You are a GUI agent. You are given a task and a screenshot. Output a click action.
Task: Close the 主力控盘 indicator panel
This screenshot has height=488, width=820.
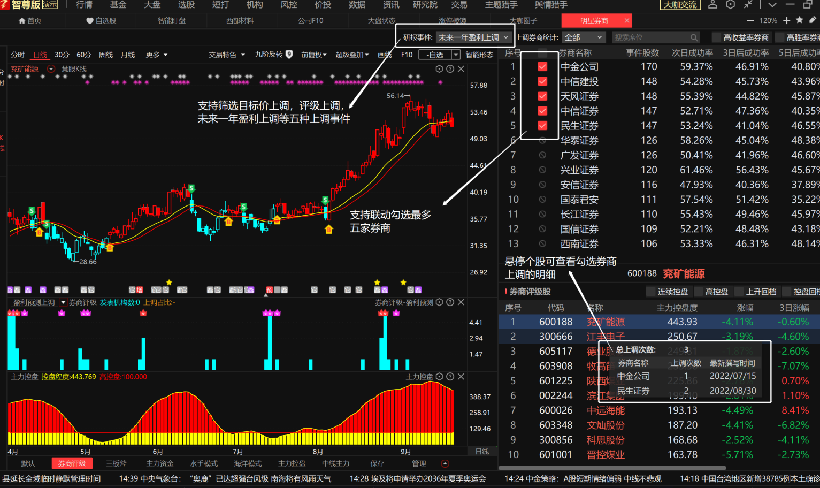coord(461,377)
